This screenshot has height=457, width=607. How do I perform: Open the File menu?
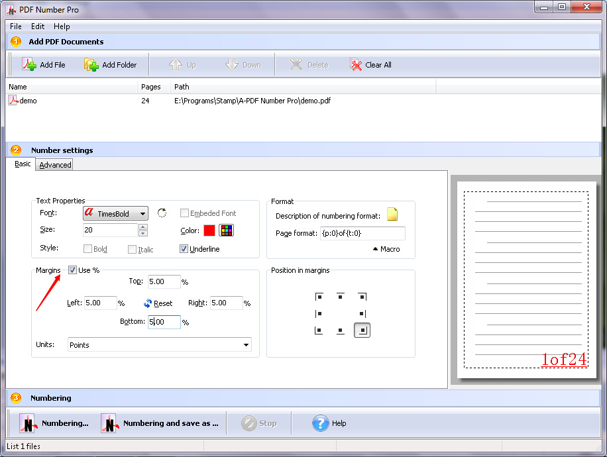(16, 26)
